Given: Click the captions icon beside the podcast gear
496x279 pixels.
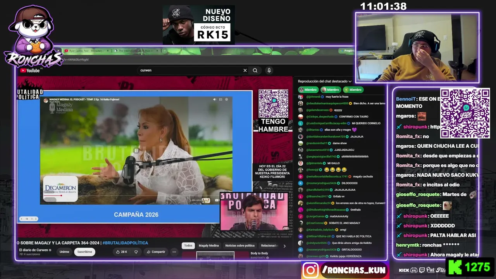Looking at the screenshot, I should pyautogui.click(x=220, y=100).
